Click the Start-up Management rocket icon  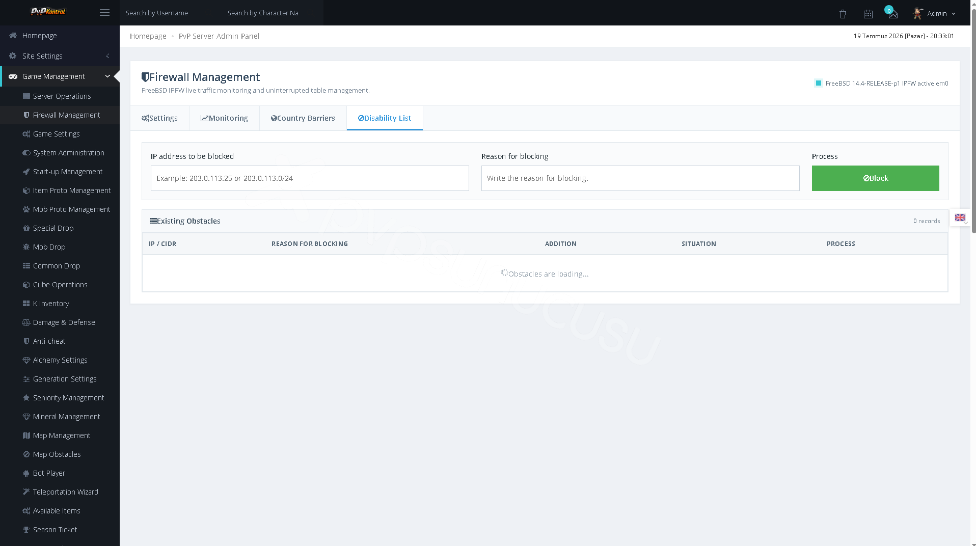tap(26, 172)
